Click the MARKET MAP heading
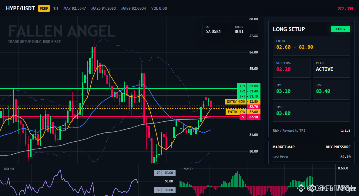The height and width of the screenshot is (196, 359). click(284, 147)
